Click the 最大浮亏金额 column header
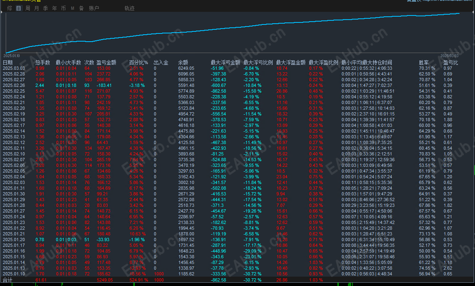The image size is (475, 286). (x=225, y=62)
